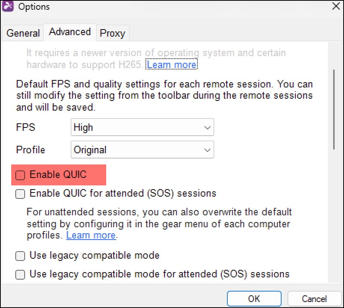Toggle Use legacy compatible mode checkbox

pos(20,256)
